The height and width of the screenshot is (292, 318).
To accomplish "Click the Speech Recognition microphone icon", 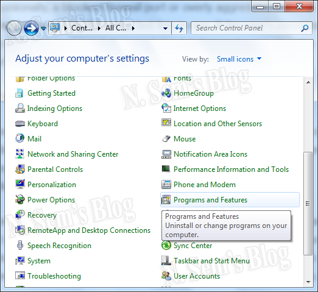I will 20,246.
